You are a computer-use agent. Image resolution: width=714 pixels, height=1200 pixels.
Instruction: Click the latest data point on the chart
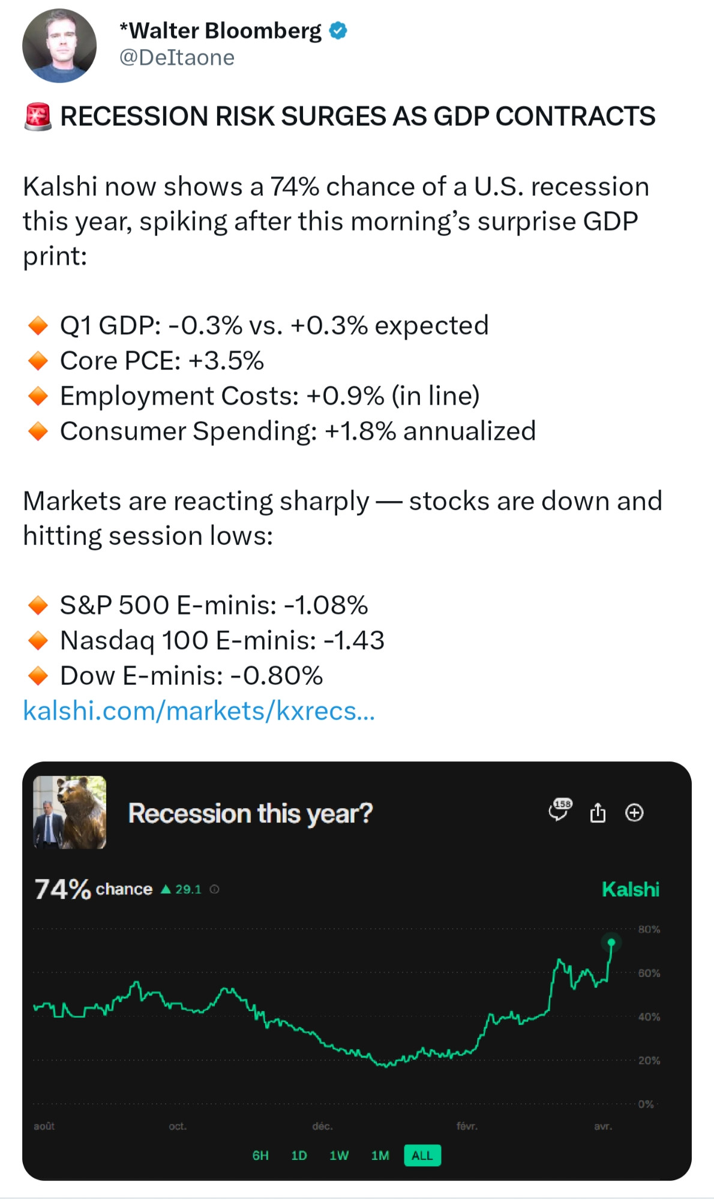tap(611, 942)
